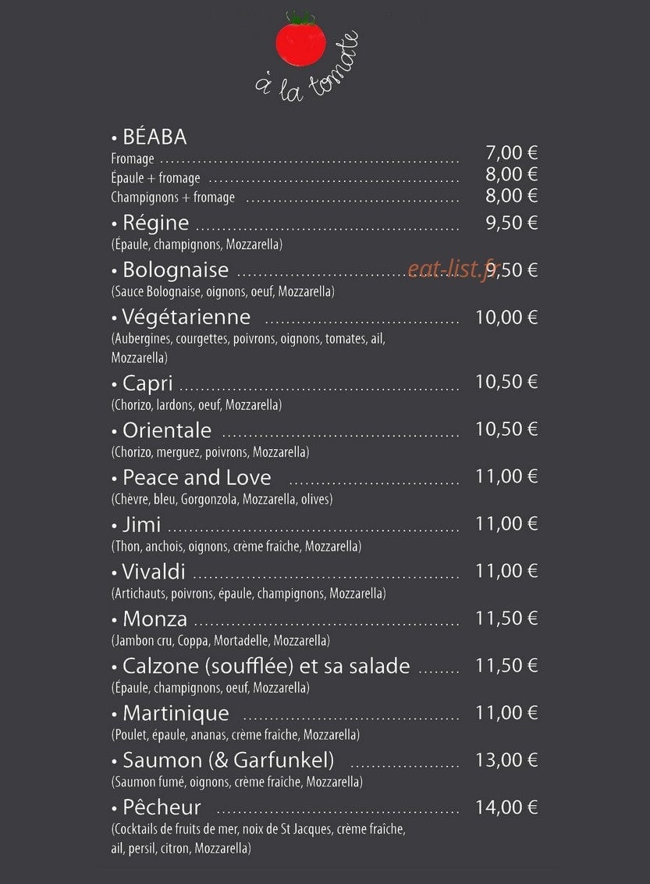The height and width of the screenshot is (884, 650).
Task: Click the Pêcheur pizza title
Action: [162, 807]
